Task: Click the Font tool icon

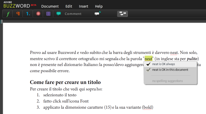Action: (8, 14)
